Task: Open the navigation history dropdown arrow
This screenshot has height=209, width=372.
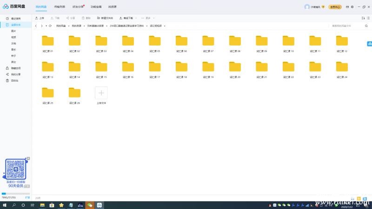Action: (x=46, y=26)
